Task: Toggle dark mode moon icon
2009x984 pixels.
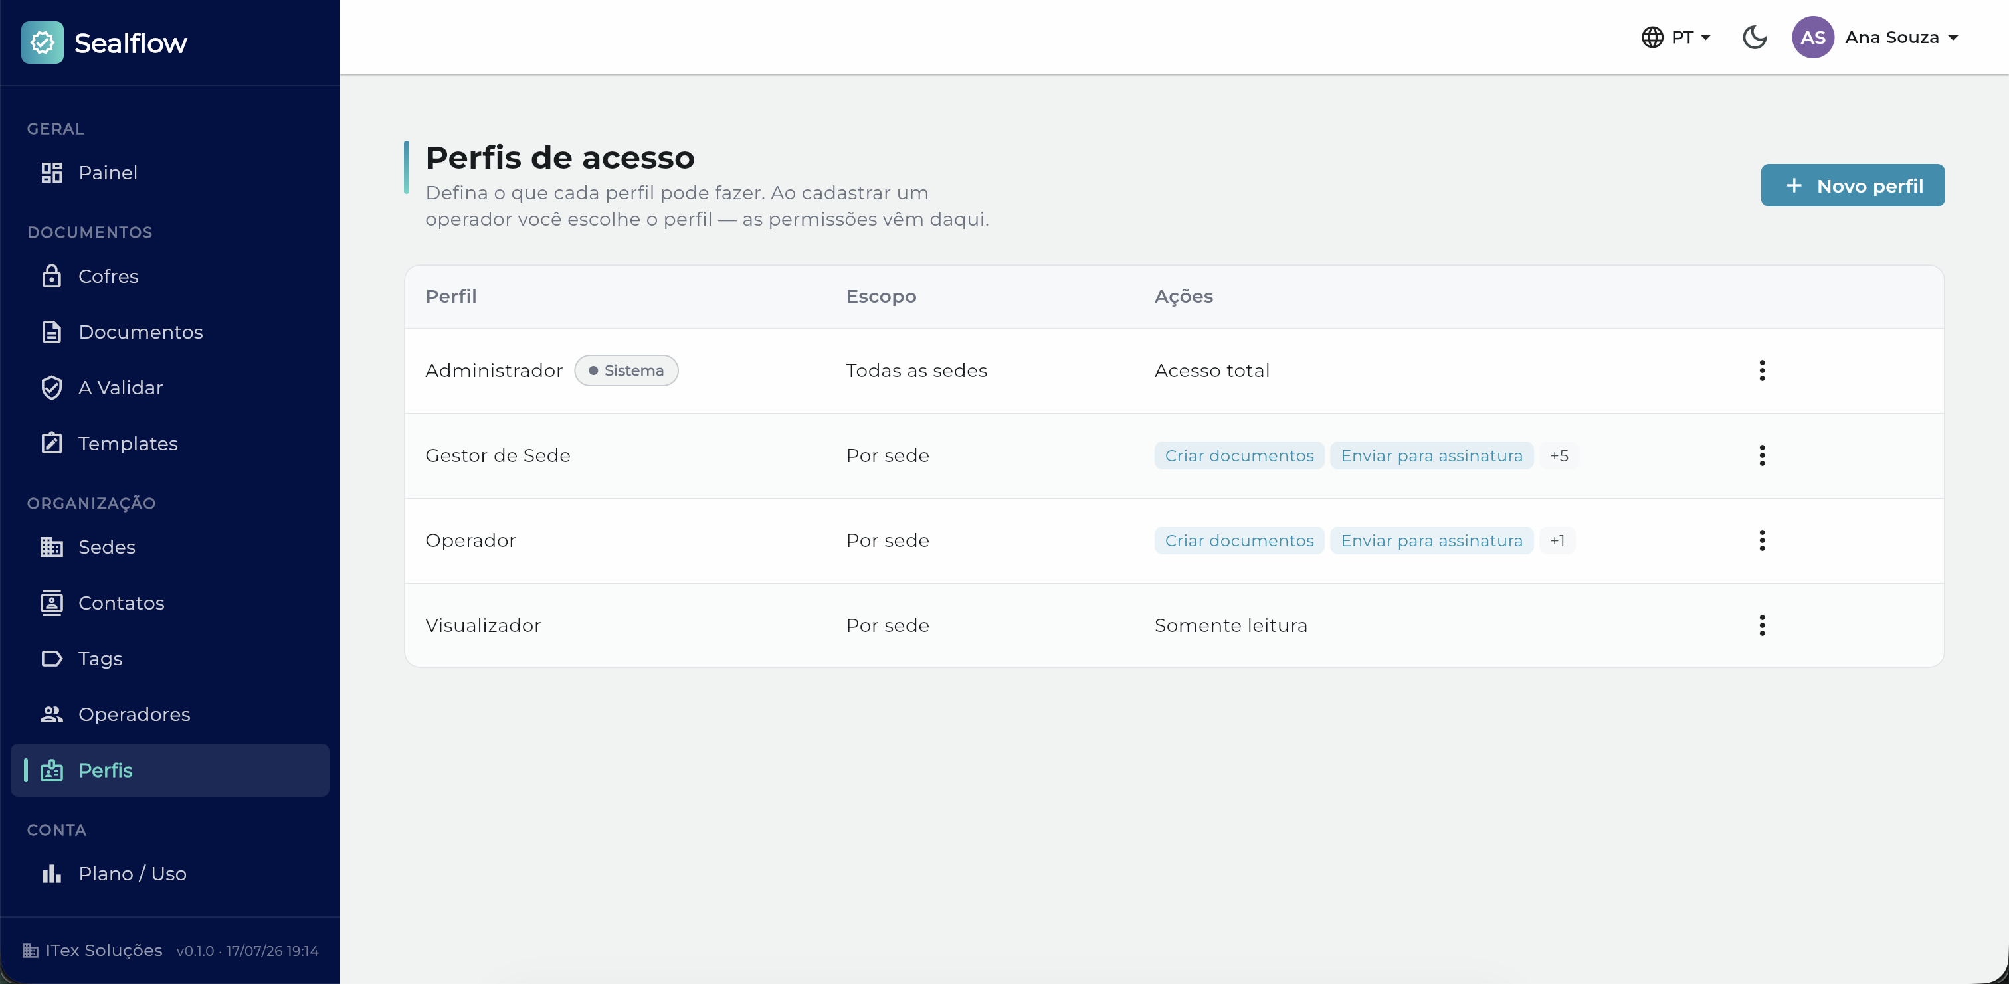Action: (x=1754, y=37)
